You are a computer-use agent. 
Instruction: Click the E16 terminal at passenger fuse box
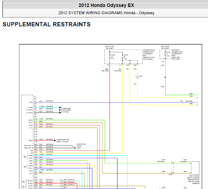click(x=135, y=65)
